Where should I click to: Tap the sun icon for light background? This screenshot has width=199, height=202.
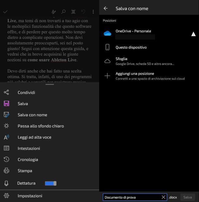point(7,126)
